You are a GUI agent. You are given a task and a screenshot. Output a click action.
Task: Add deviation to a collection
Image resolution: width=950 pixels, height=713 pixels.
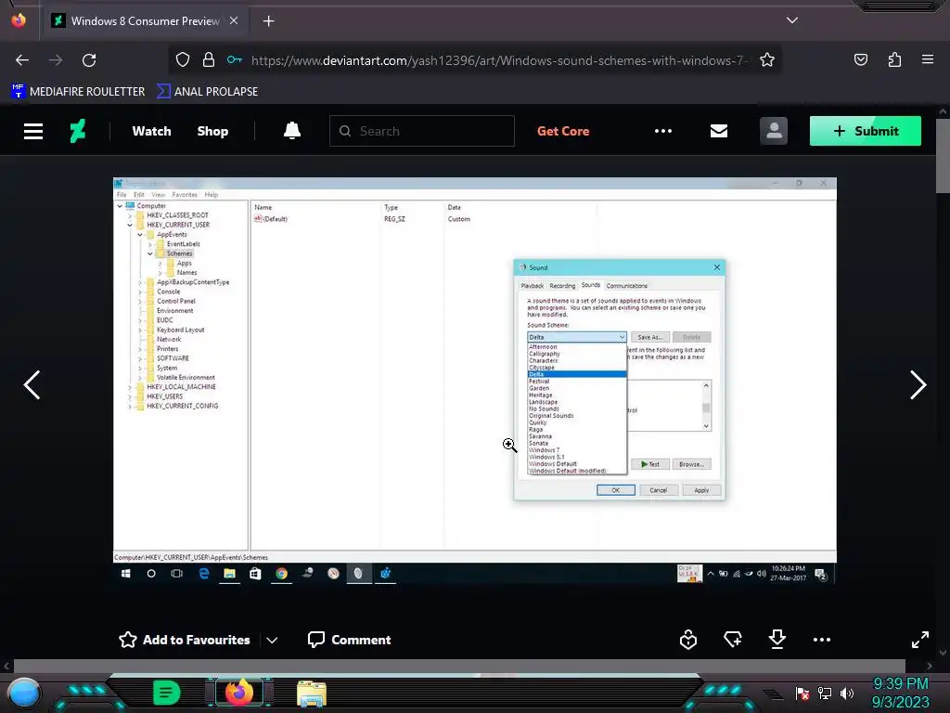point(733,639)
